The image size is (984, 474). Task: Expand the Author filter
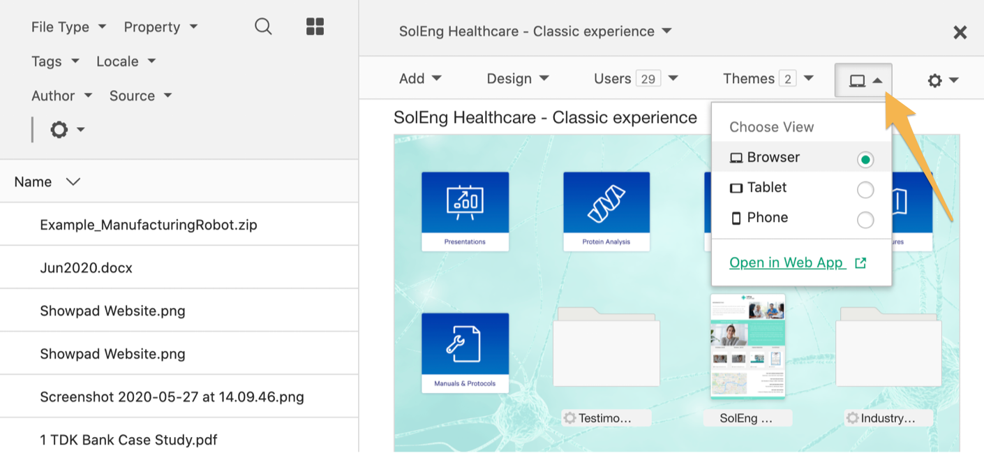coord(61,96)
